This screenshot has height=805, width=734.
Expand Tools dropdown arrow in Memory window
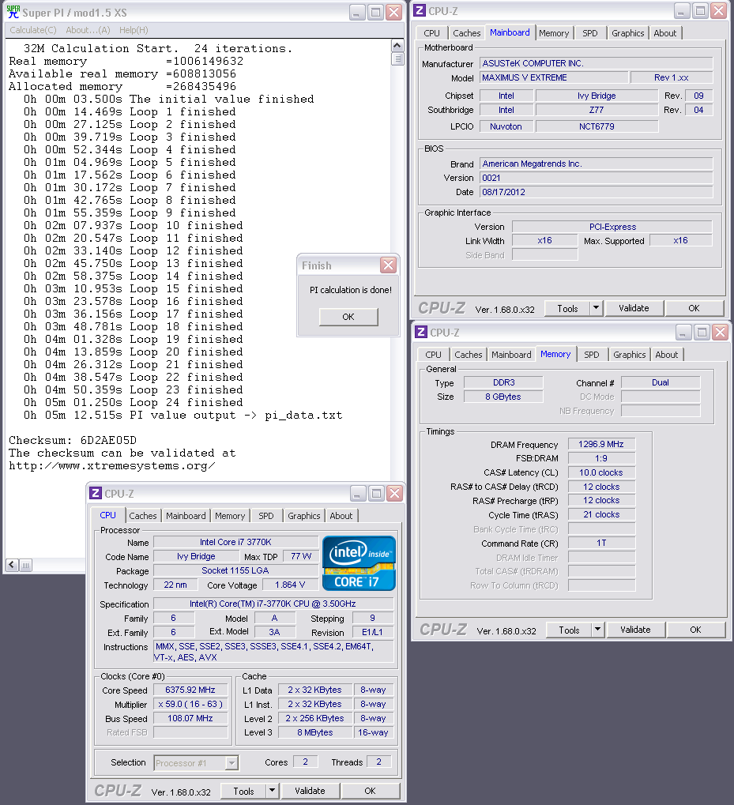pyautogui.click(x=597, y=630)
